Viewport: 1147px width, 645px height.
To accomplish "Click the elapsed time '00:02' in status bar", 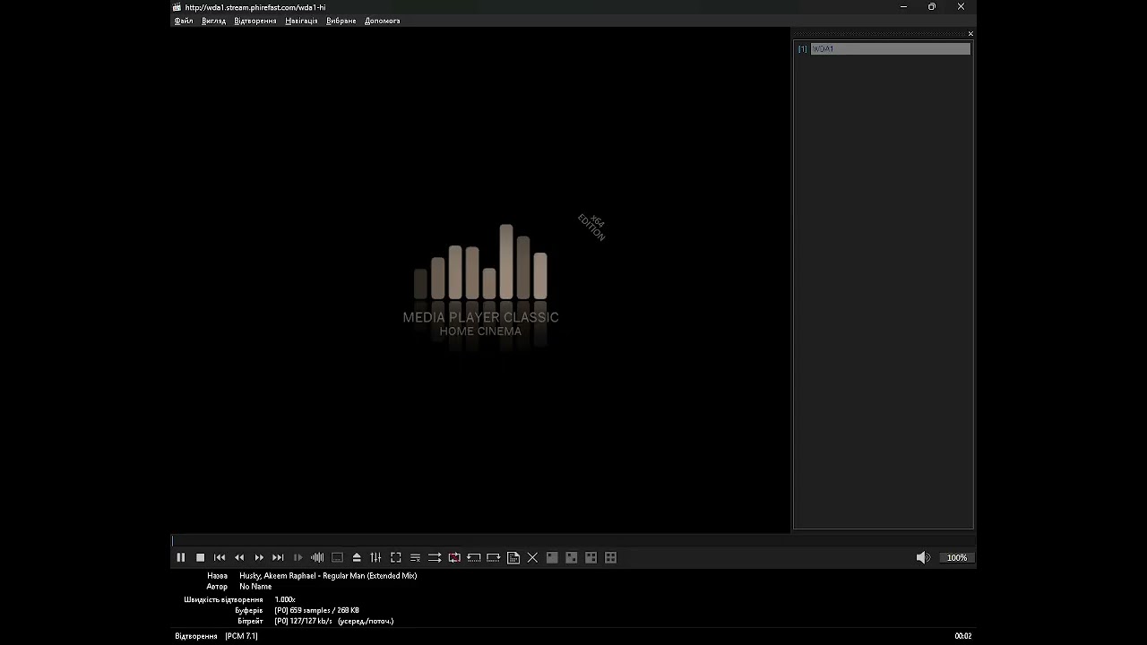I will pyautogui.click(x=963, y=636).
